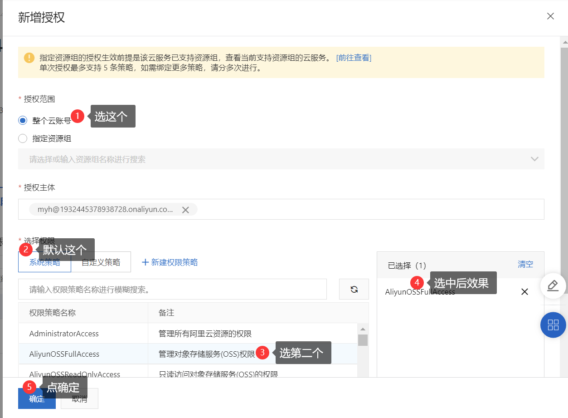Click plus icon for 新建权限策略
The height and width of the screenshot is (418, 568).
tap(145, 262)
